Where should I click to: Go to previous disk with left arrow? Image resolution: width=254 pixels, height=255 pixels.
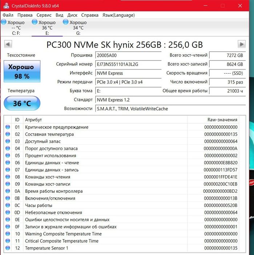click(8, 44)
